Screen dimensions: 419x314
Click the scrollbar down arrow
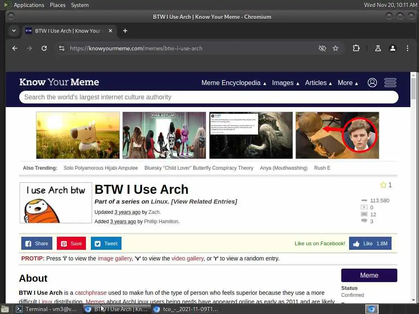[x=413, y=300]
